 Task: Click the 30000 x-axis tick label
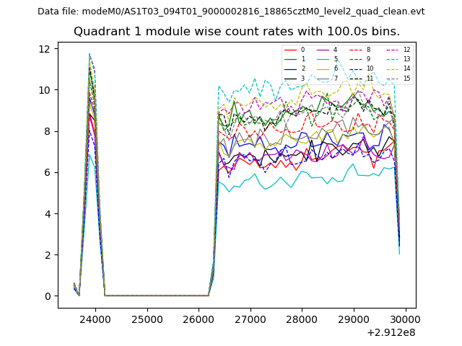click(405, 318)
